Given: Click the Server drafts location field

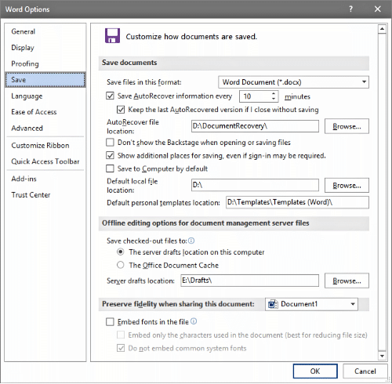Looking at the screenshot, I should point(249,281).
